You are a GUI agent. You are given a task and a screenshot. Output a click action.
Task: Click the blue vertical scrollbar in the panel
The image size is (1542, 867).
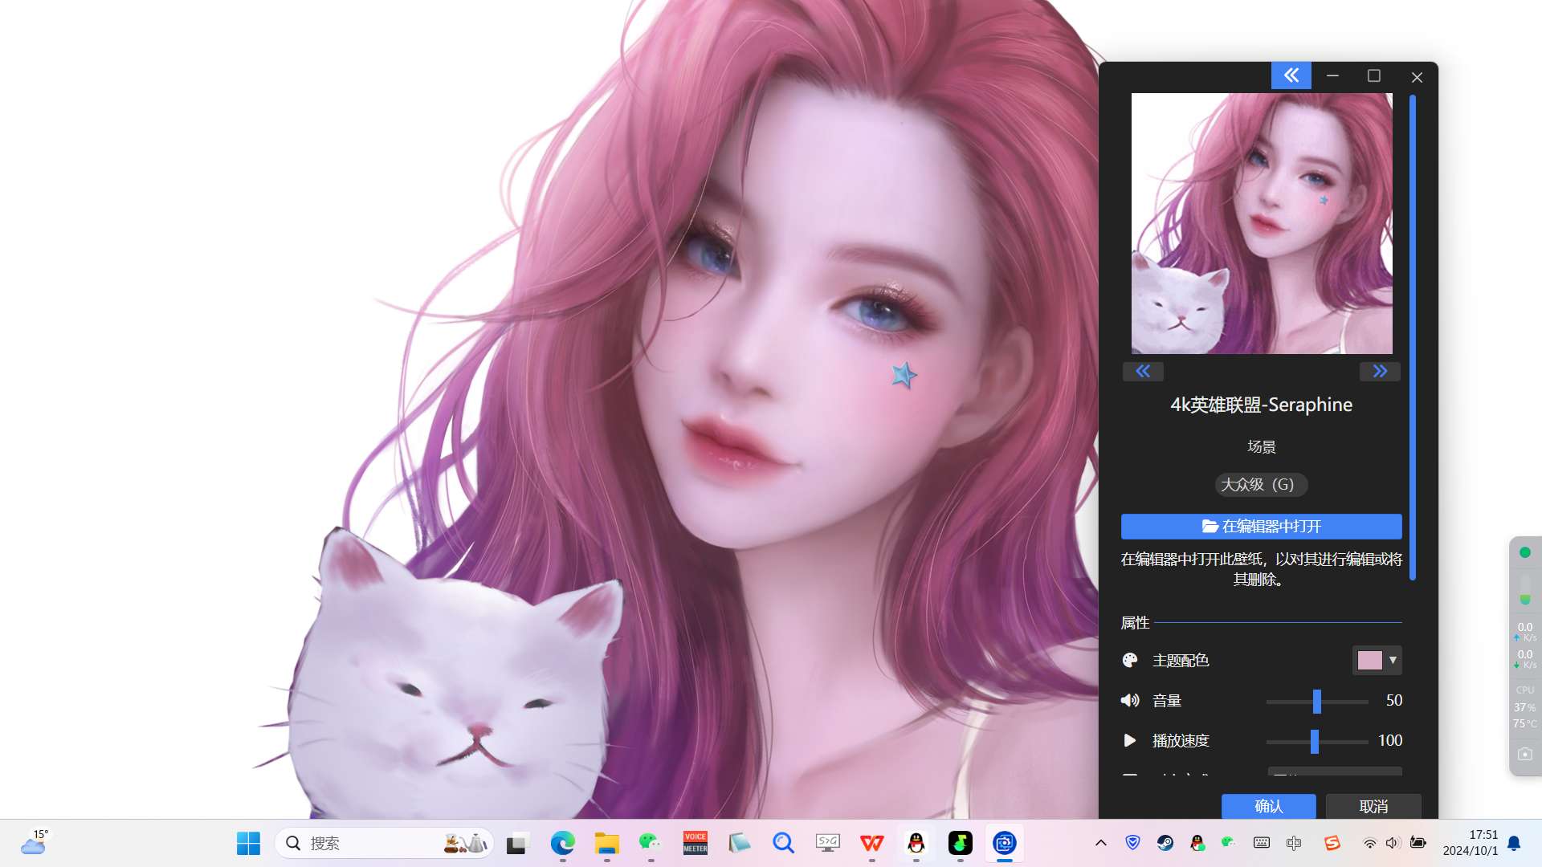click(1412, 337)
